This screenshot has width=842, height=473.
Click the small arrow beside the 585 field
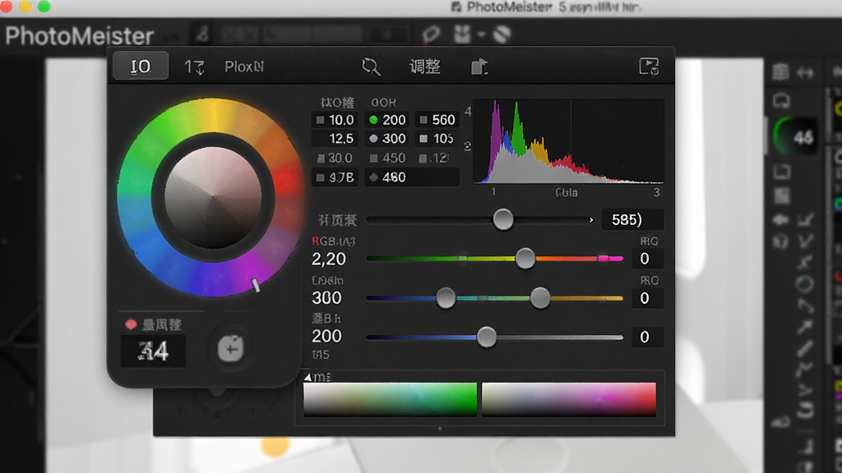[591, 220]
